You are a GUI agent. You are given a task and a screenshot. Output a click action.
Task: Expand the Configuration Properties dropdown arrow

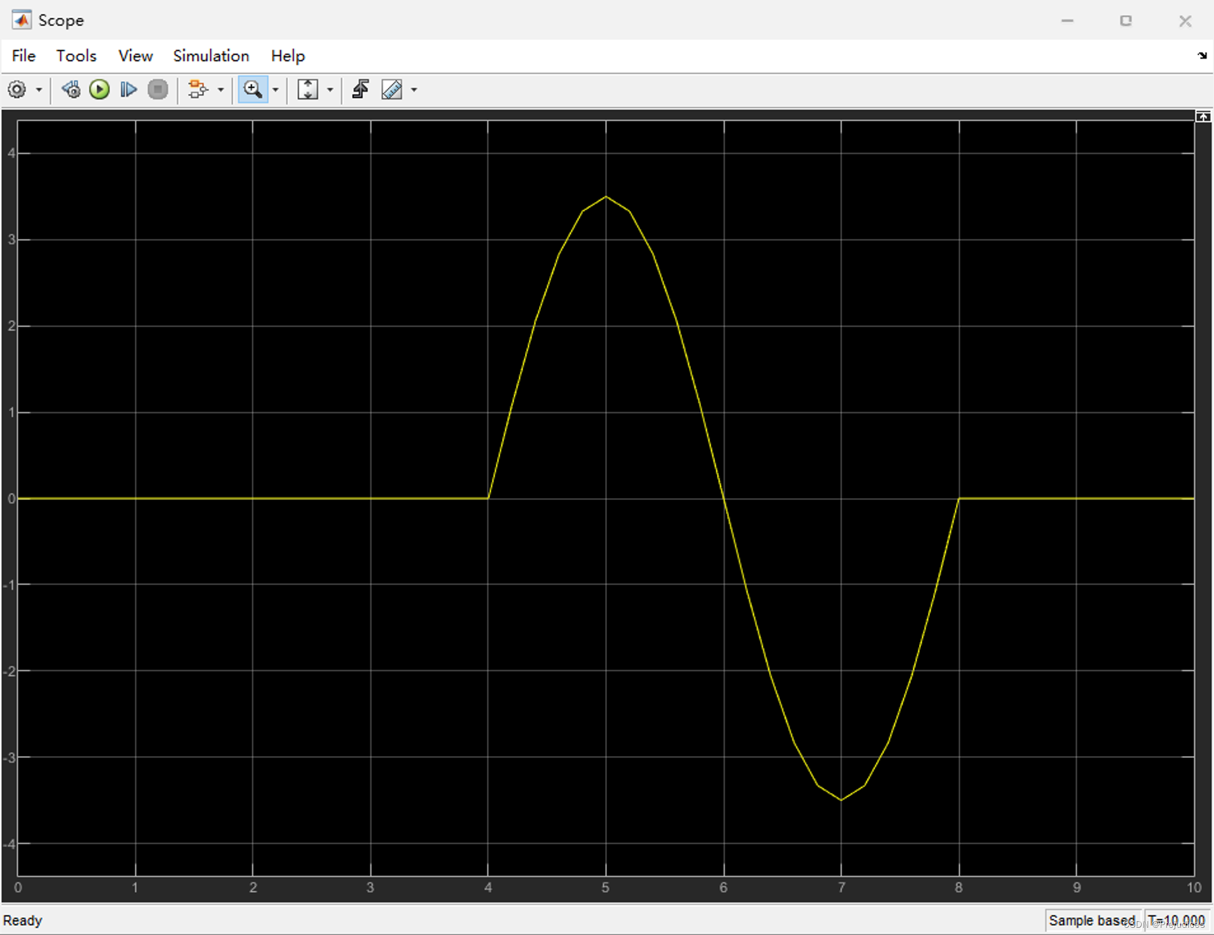[39, 90]
